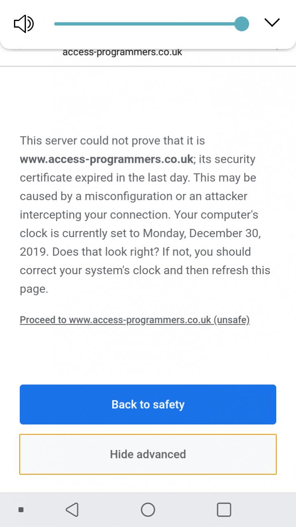Image resolution: width=296 pixels, height=527 pixels.
Task: Tap the small dot in navigation bar
Action: [x=21, y=510]
